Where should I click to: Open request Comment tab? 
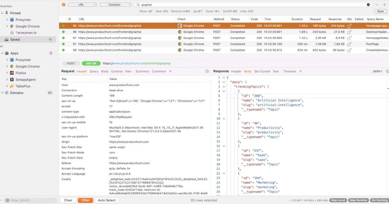159,71
